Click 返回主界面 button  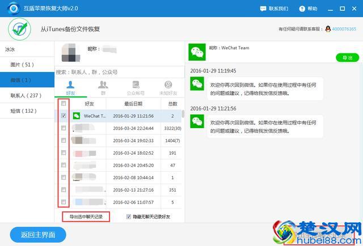point(38,235)
